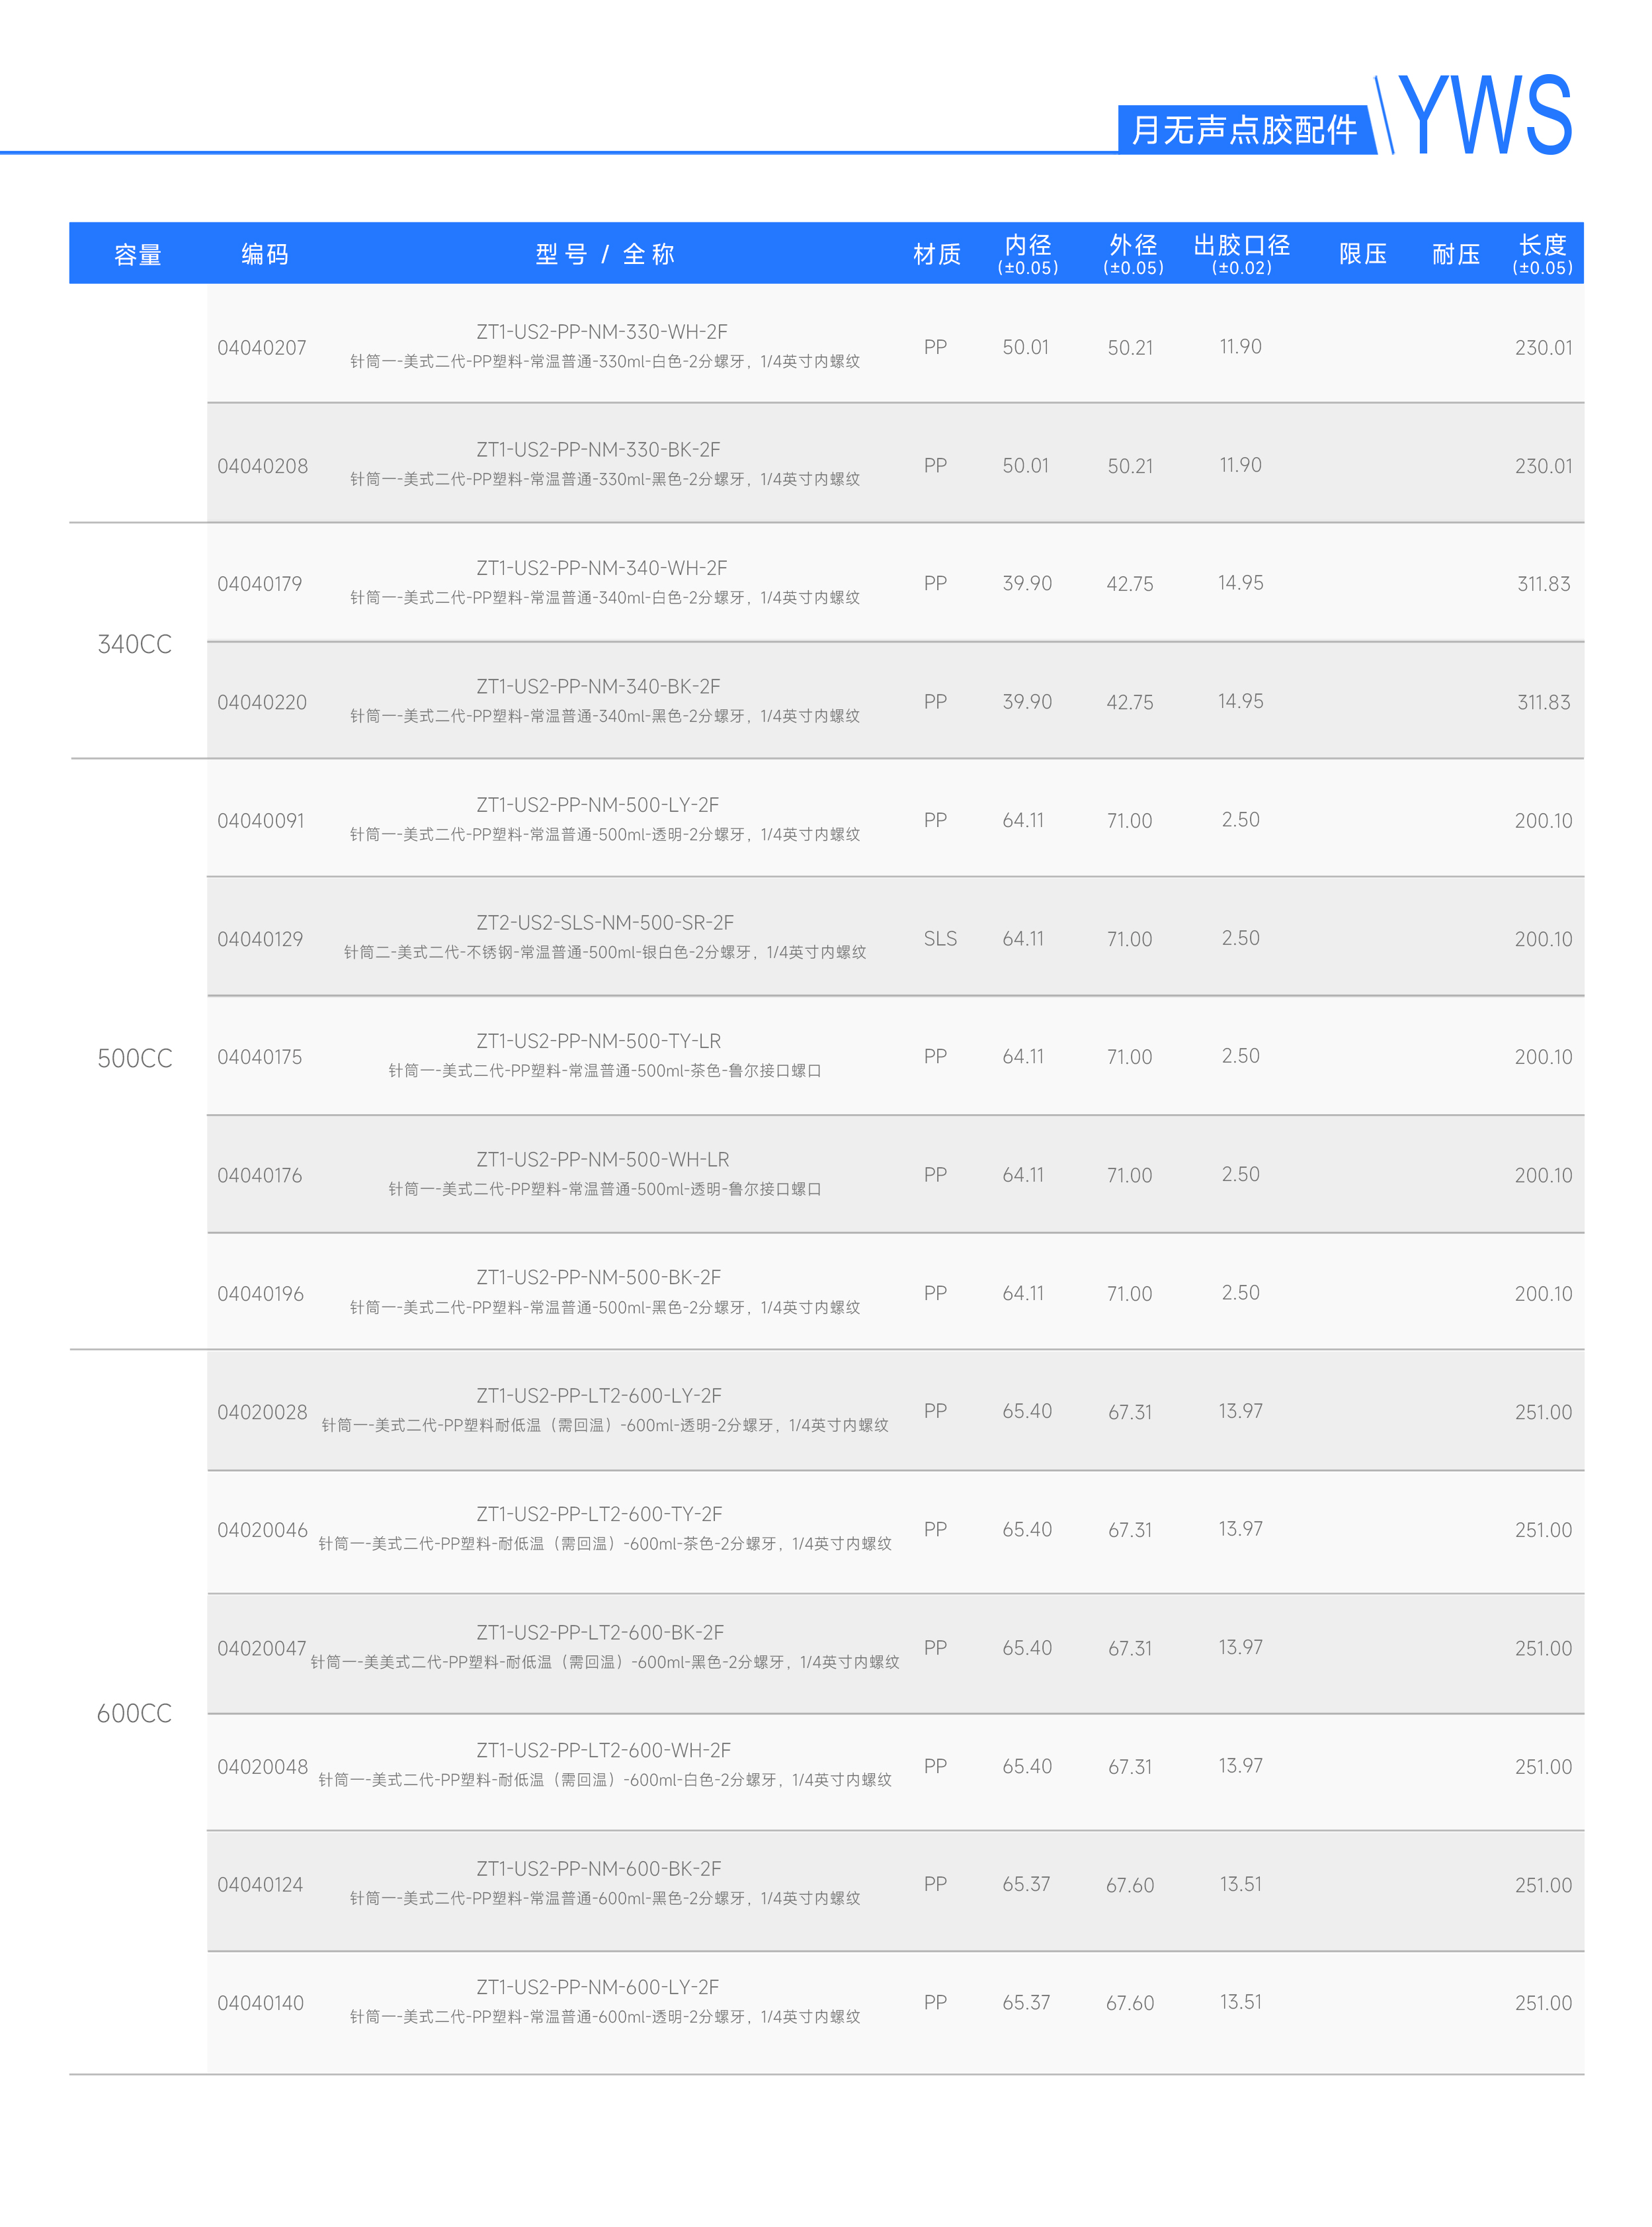This screenshot has width=1652, height=2227.
Task: Select model ZT1-US2-PP-NM-600-LY-2F
Action: [598, 1988]
